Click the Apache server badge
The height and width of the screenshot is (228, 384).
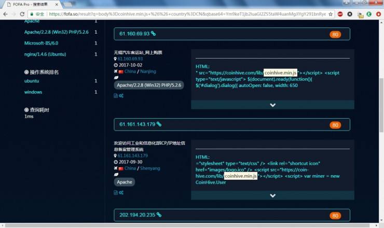click(124, 182)
